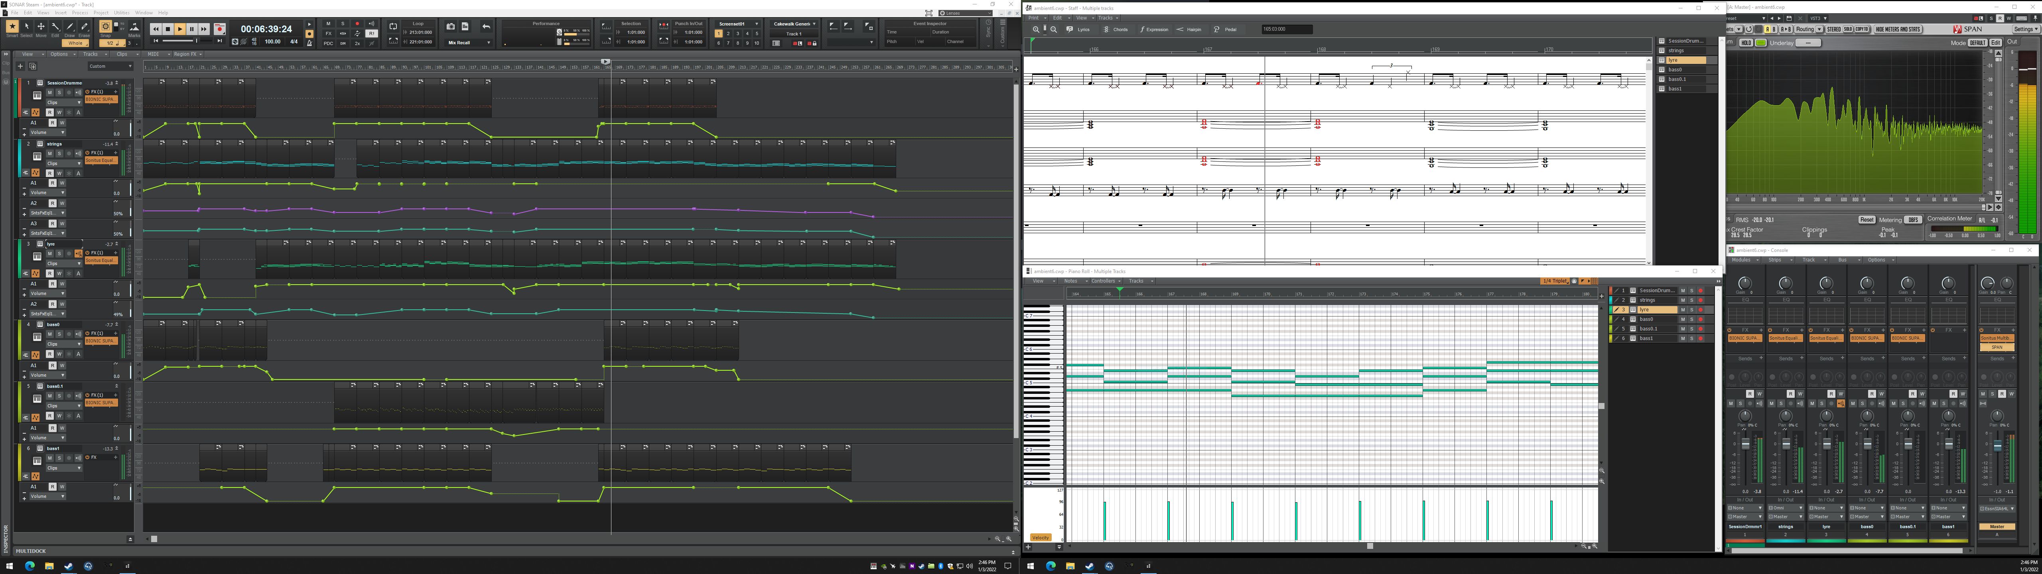This screenshot has height=574, width=2042.
Task: Toggle HOLD in SPAN analyzer
Action: [x=1746, y=43]
